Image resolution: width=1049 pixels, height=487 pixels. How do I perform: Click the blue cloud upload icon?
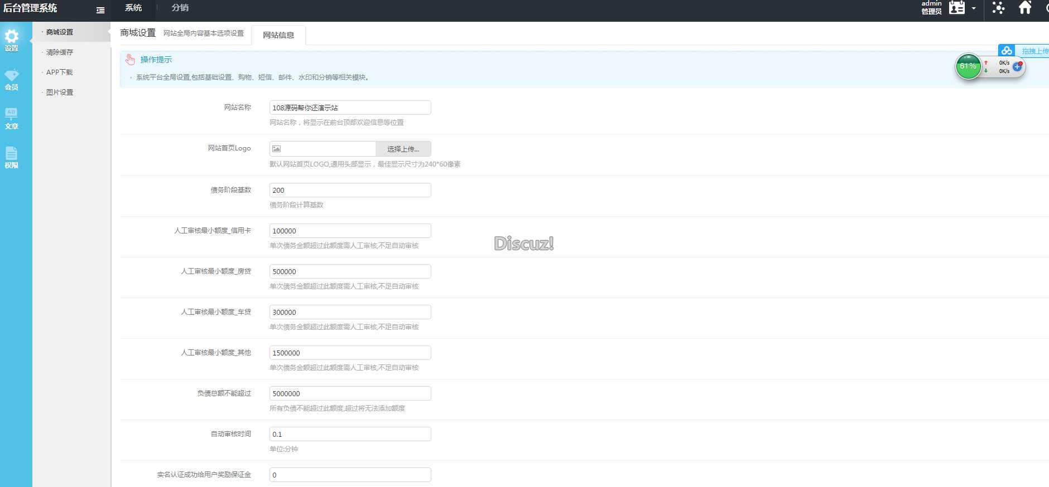tap(1007, 51)
